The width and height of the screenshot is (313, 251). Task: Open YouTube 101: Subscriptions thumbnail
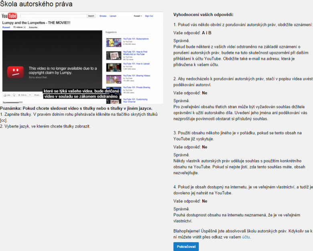(x=114, y=42)
